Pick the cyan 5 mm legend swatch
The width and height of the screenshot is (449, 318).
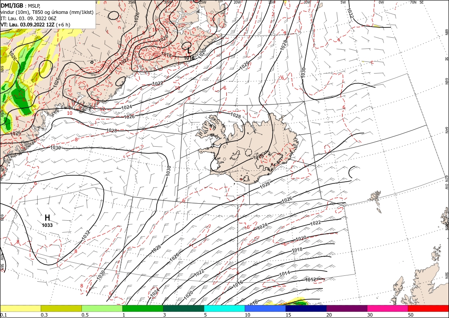coord(224,308)
